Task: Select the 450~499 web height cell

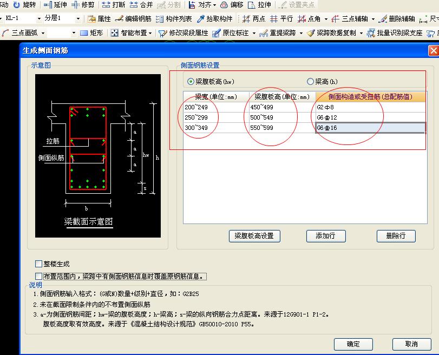Action: 282,107
